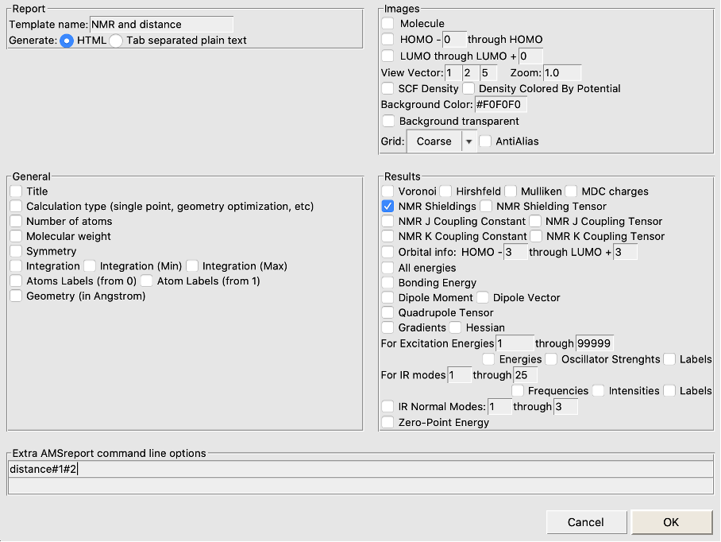Check the Geometry (in Angstrom) option
The height and width of the screenshot is (542, 721).
pyautogui.click(x=16, y=296)
